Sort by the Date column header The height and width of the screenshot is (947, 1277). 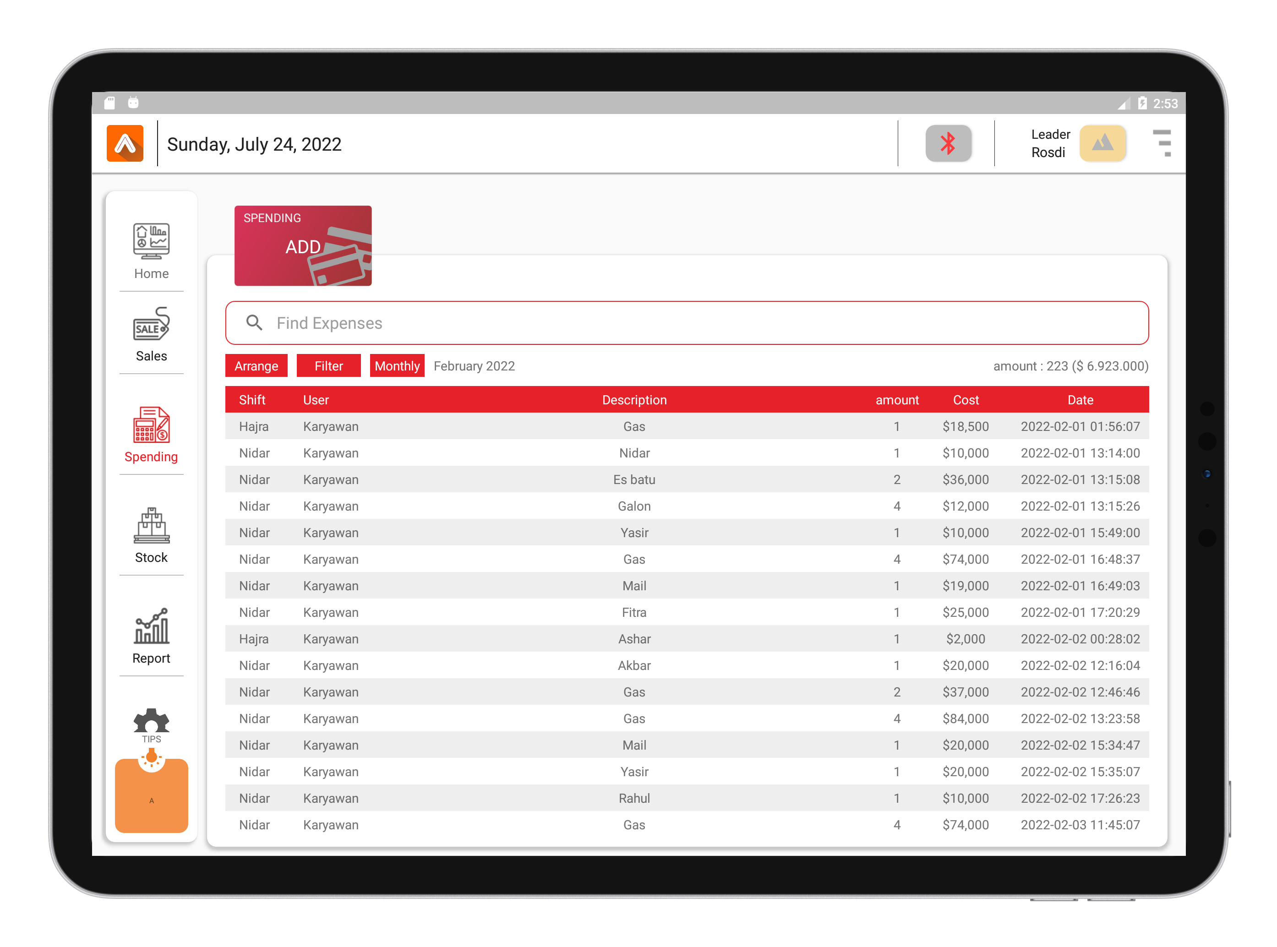pyautogui.click(x=1081, y=400)
